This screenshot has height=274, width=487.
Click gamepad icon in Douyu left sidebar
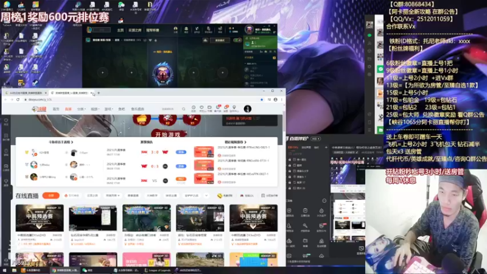[x=6, y=167]
